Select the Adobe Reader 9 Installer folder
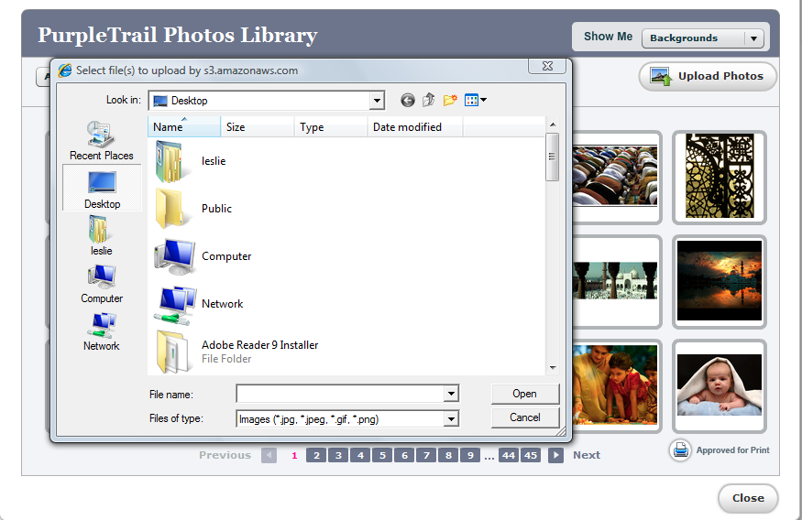802x520 pixels. click(x=236, y=352)
